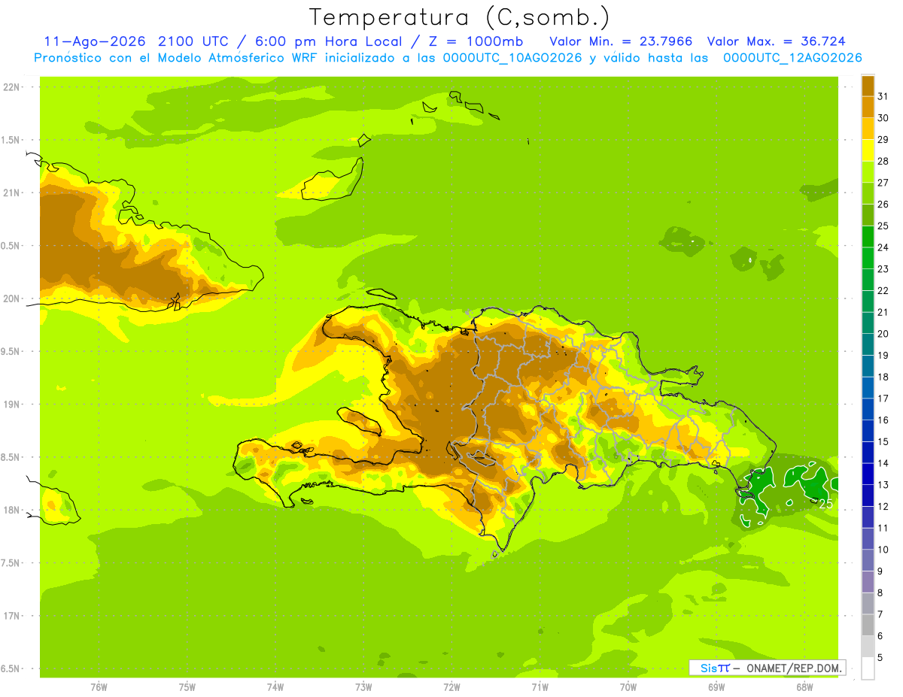The image size is (903, 697).
Task: Click legend value 13
Action: [x=883, y=485]
